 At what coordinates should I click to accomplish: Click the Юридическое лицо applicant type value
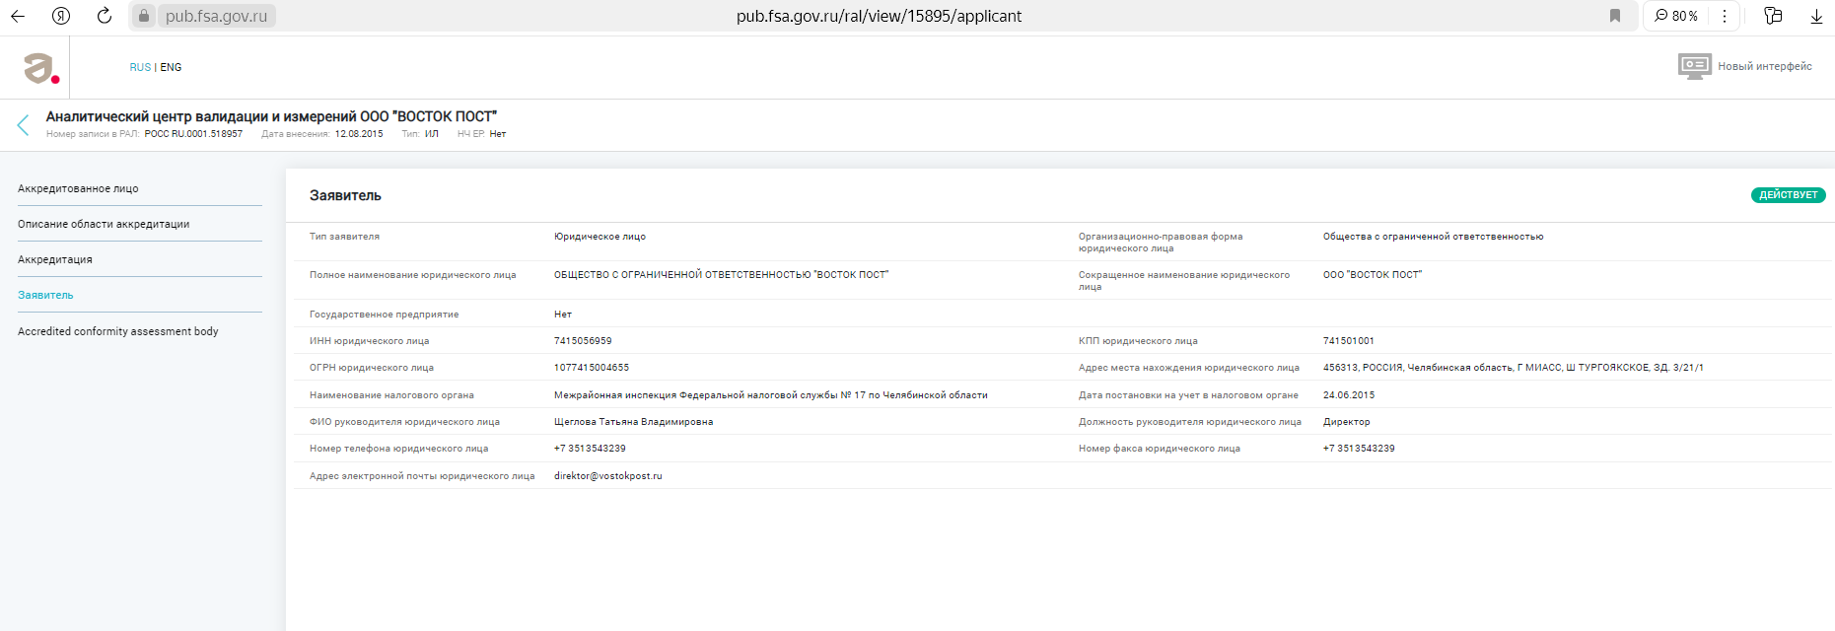(x=600, y=237)
